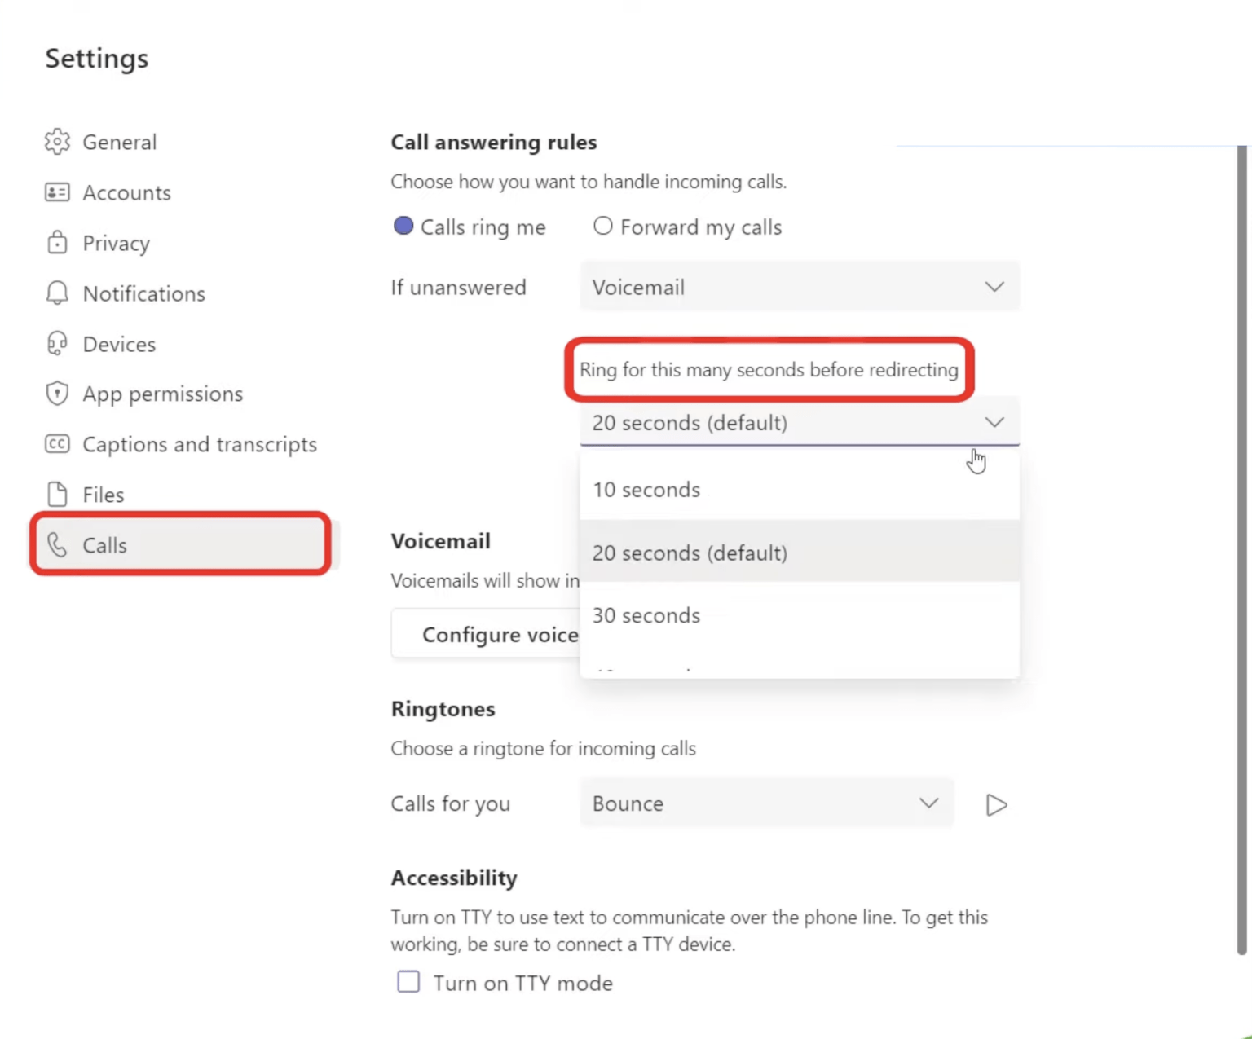Screen dimensions: 1252x1039
Task: Select the Calls ring me option
Action: [x=403, y=227]
